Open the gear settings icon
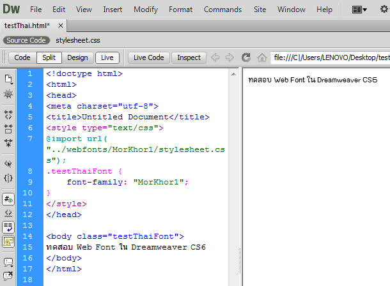 (x=384, y=9)
